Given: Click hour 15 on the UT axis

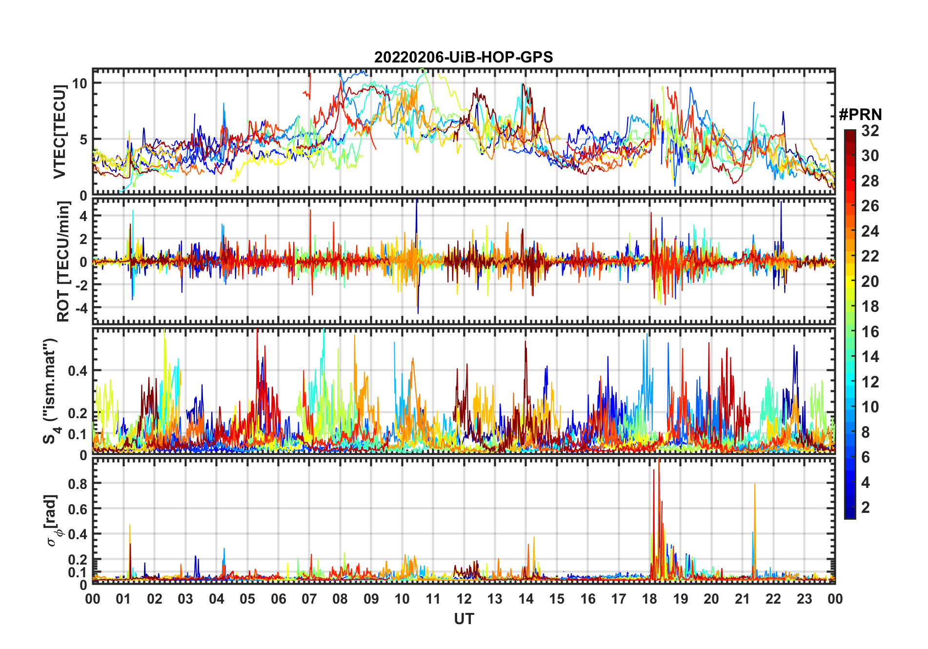Looking at the screenshot, I should (x=557, y=599).
